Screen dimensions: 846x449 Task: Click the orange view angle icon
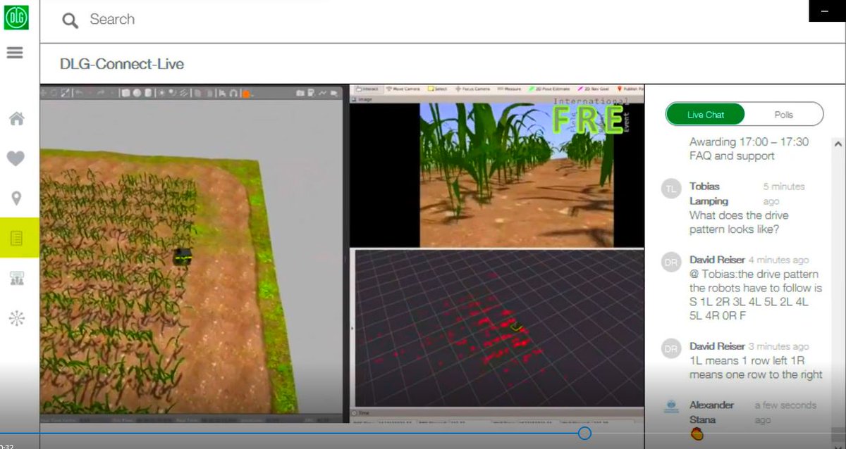point(246,94)
